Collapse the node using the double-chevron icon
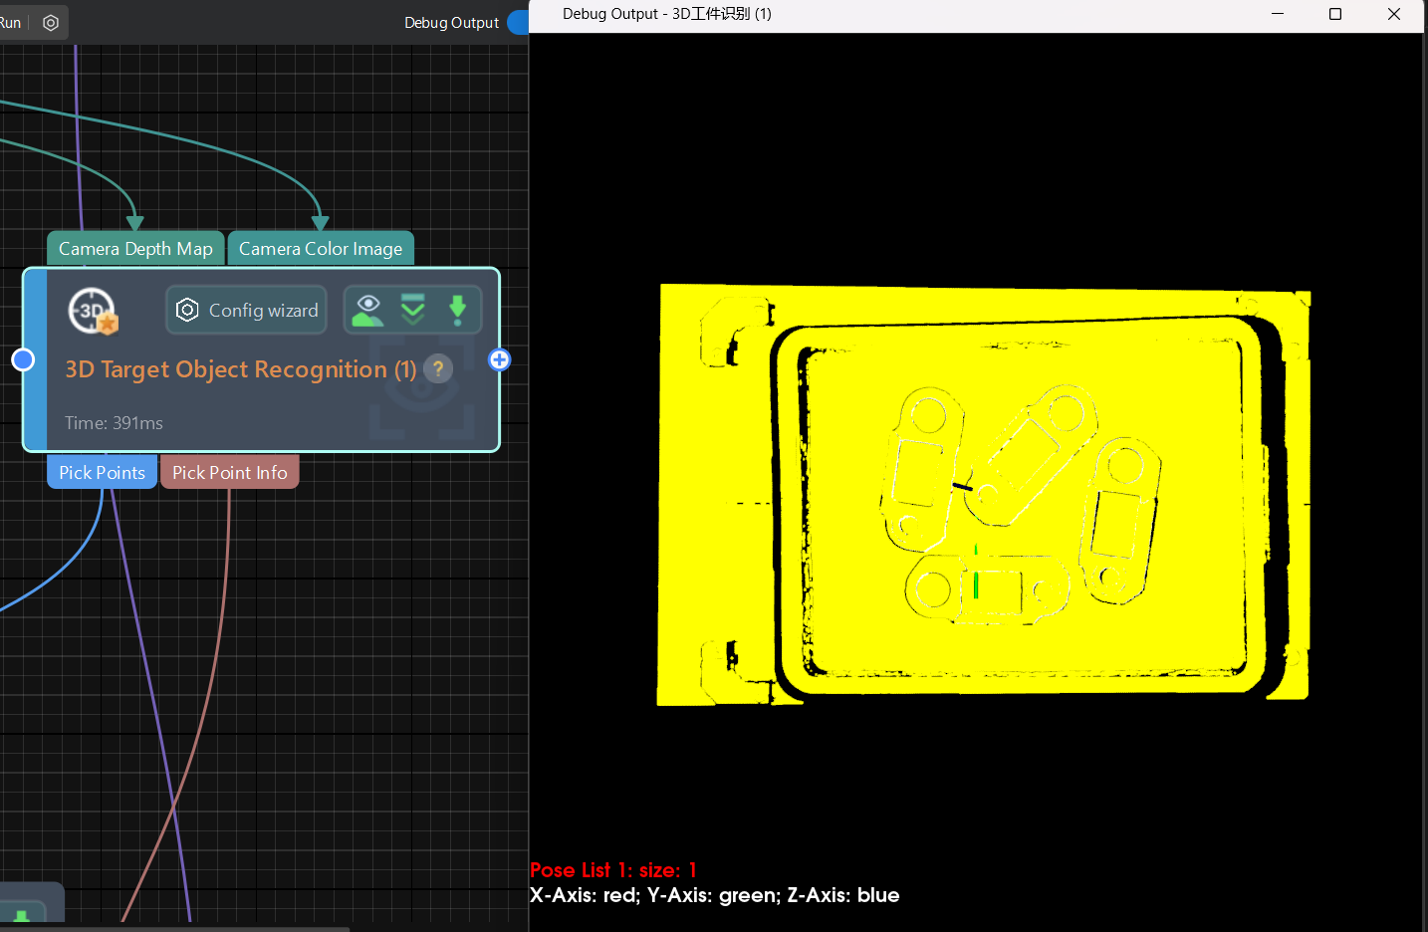 412,310
